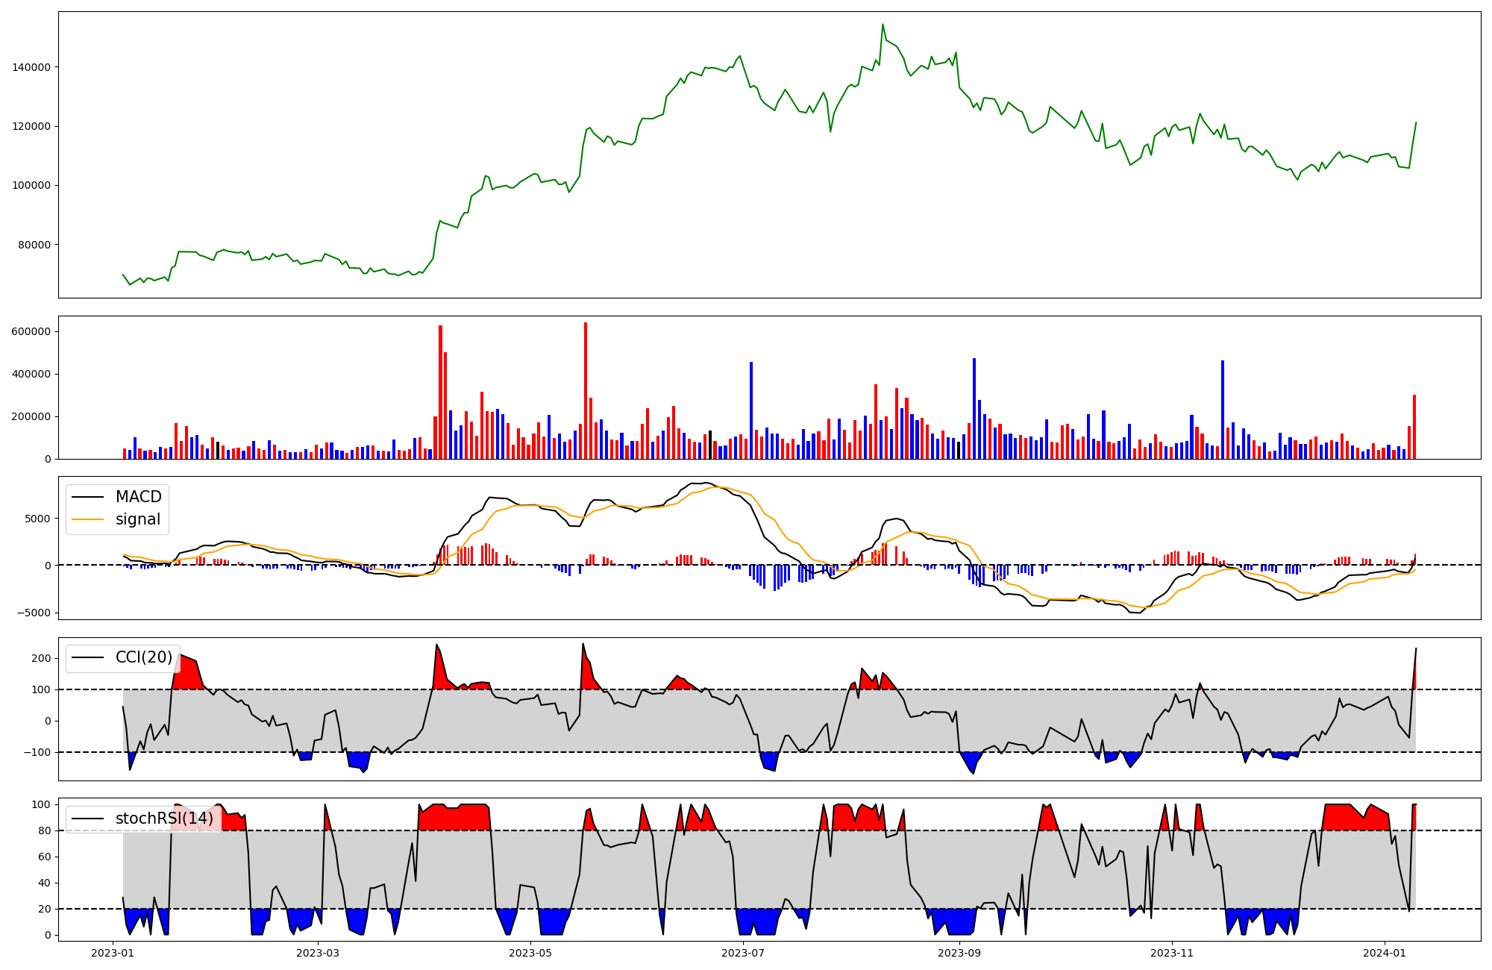The width and height of the screenshot is (1492, 970).
Task: Click the -5000 MACD axis tick label
Action: (34, 613)
